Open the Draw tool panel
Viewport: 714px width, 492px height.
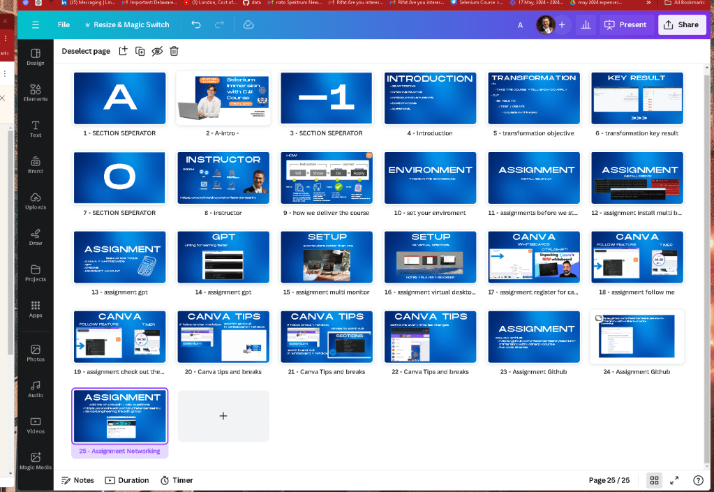[x=36, y=237]
